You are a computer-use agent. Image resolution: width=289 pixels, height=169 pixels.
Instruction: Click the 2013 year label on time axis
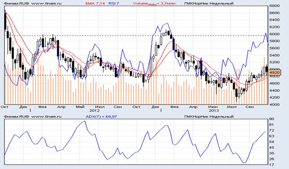pos(214,110)
